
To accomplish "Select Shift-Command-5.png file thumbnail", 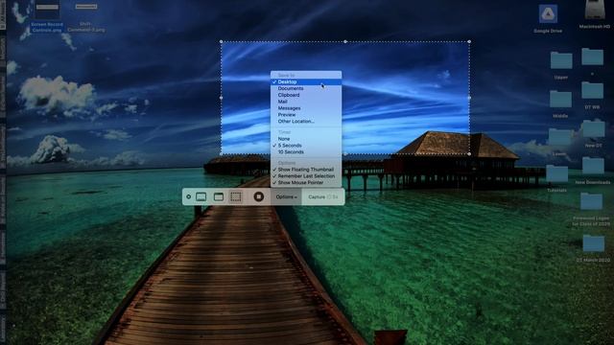I will pyautogui.click(x=86, y=7).
